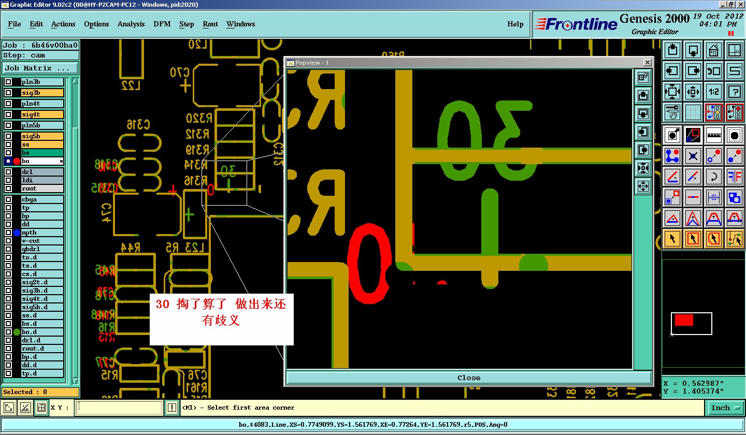The width and height of the screenshot is (746, 435).
Task: Toggle checkbox for rout layer
Action: click(x=8, y=189)
